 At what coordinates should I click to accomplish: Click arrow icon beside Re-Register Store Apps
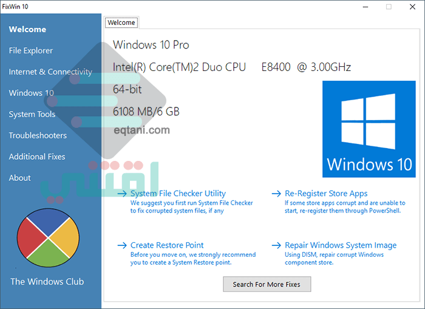click(x=276, y=194)
